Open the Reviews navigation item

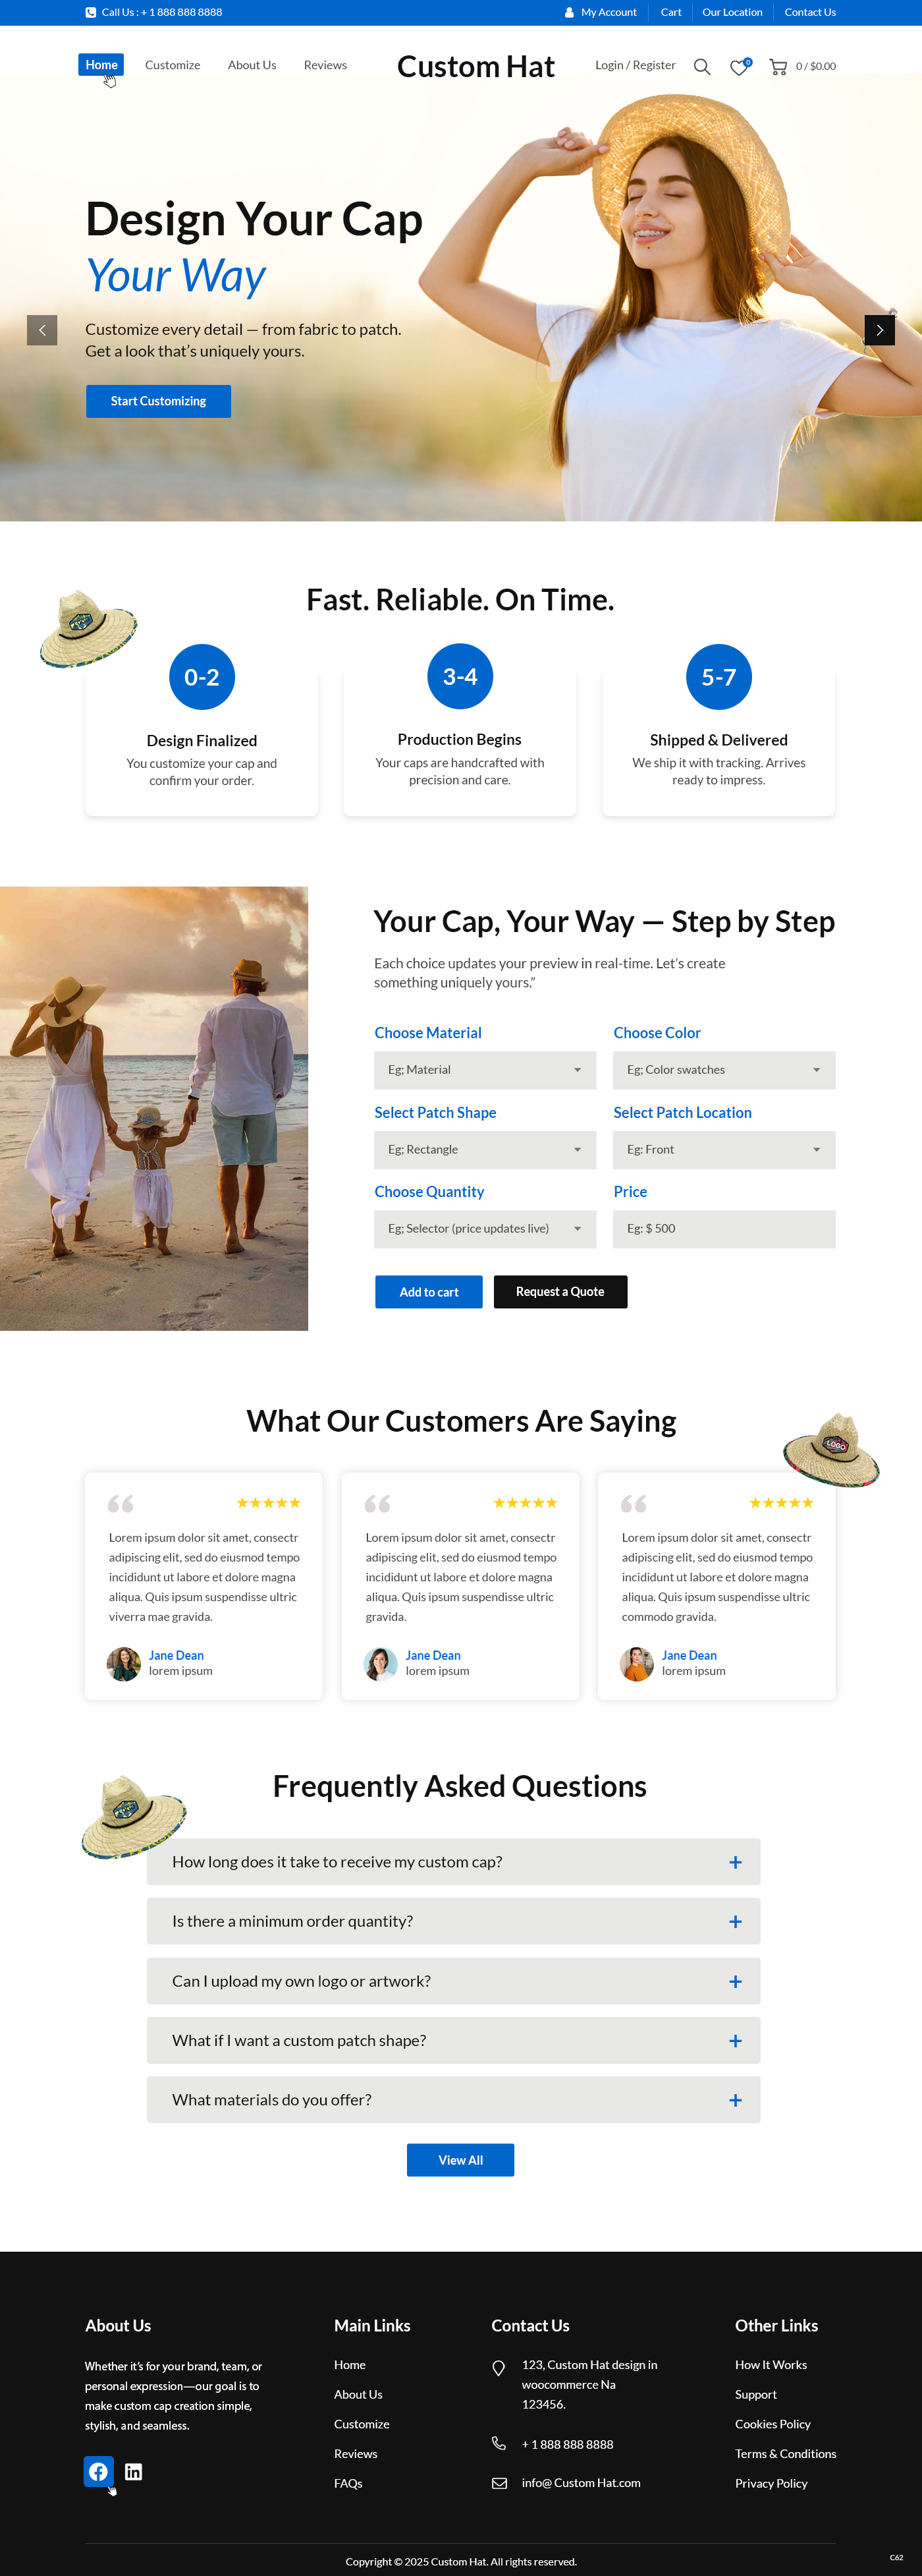(325, 65)
